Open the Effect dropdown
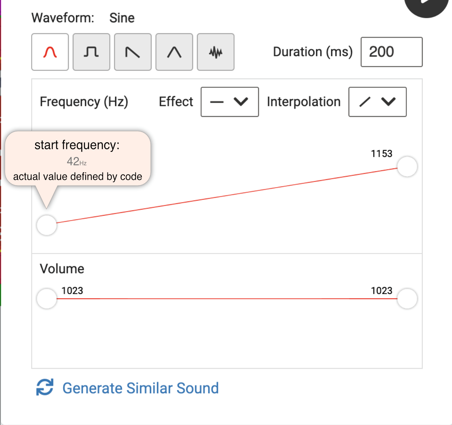Viewport: 452px width, 425px height. (230, 102)
